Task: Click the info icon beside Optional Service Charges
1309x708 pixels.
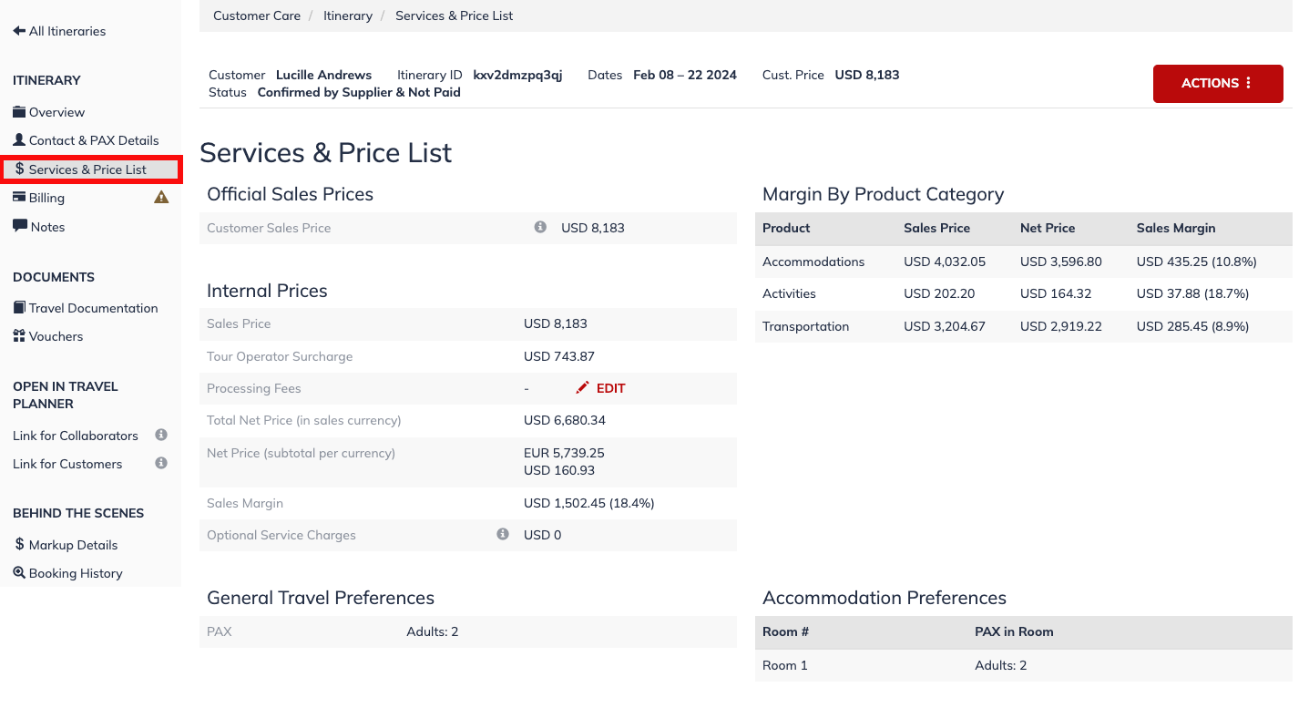Action: 503,534
